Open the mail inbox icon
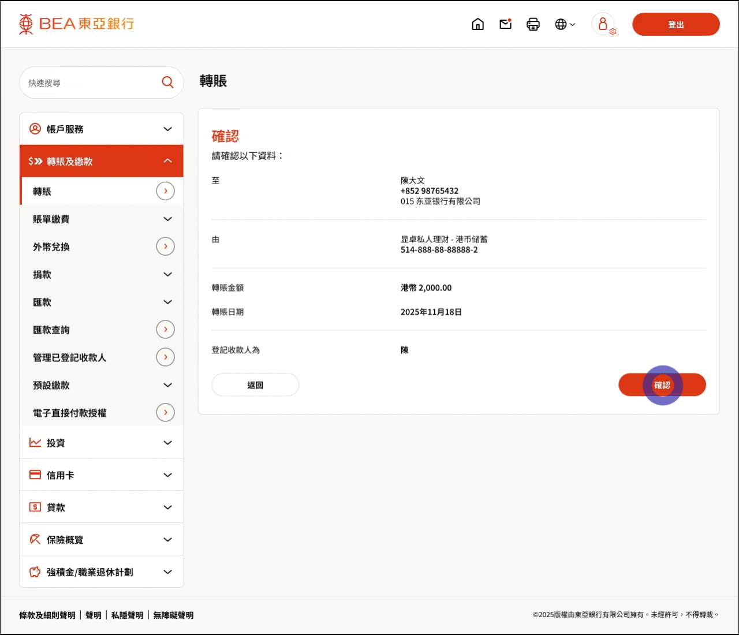 pyautogui.click(x=506, y=24)
